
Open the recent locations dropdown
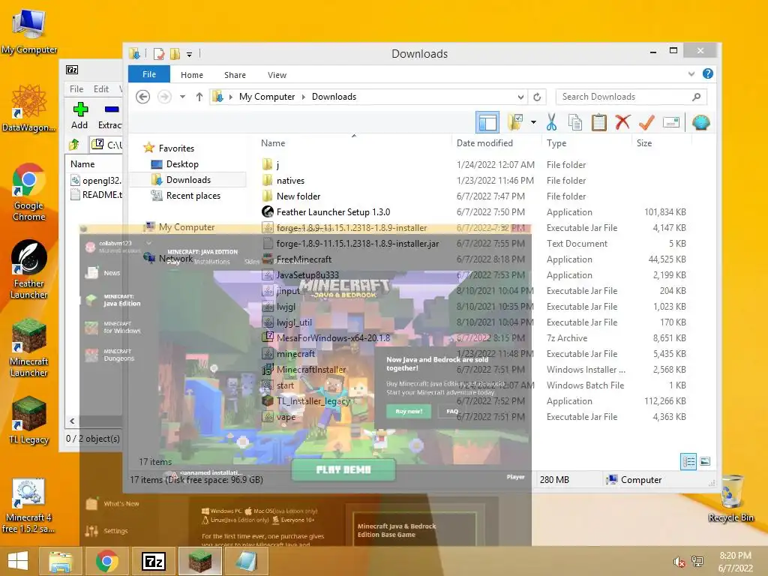click(182, 97)
